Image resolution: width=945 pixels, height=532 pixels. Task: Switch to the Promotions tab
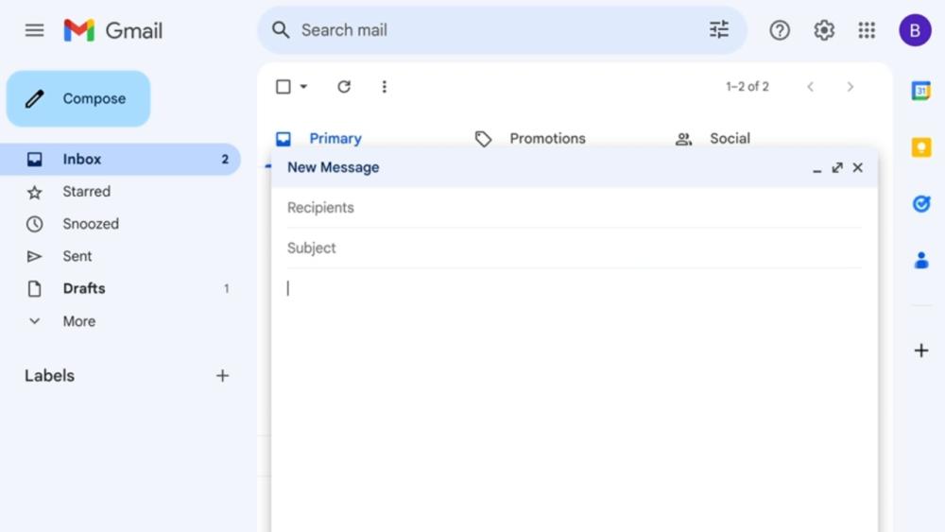pyautogui.click(x=547, y=139)
